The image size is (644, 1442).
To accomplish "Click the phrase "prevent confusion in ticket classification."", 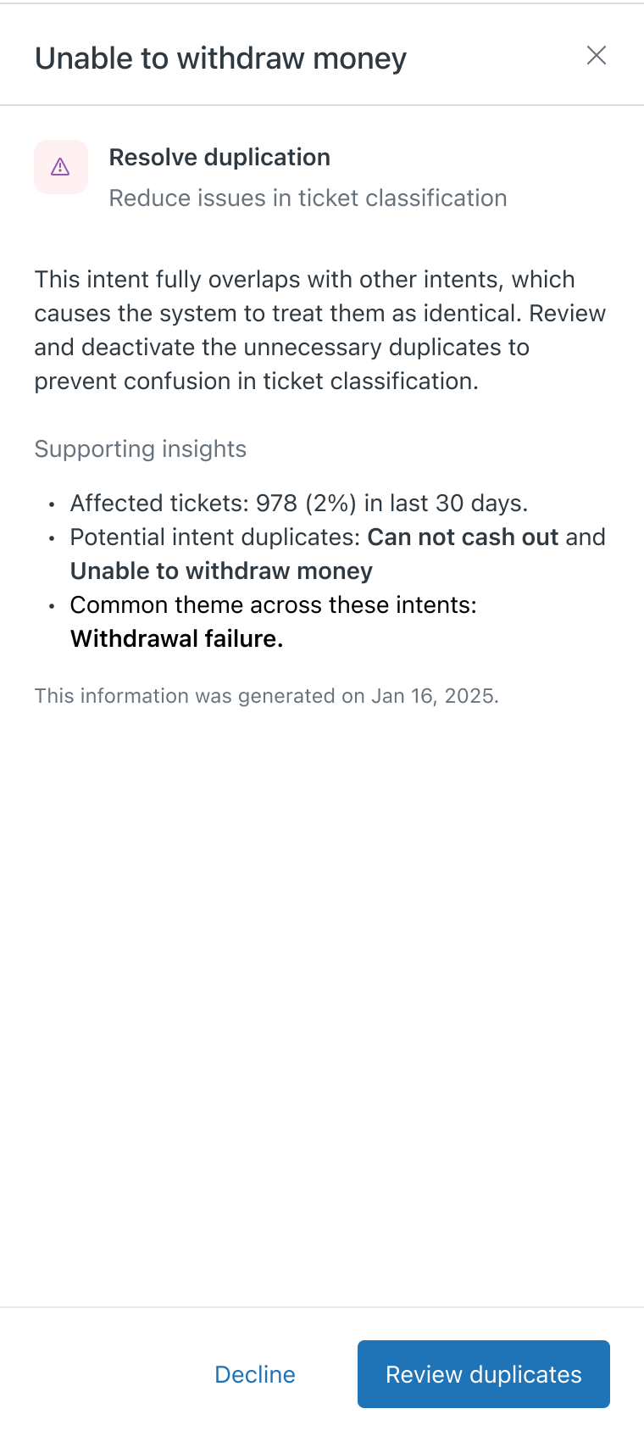I will [256, 381].
